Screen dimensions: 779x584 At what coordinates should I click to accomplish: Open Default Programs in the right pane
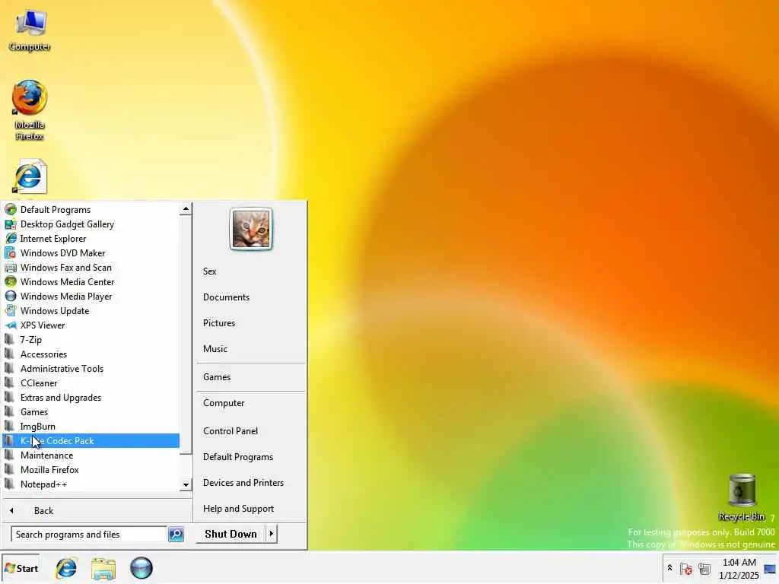point(250,457)
